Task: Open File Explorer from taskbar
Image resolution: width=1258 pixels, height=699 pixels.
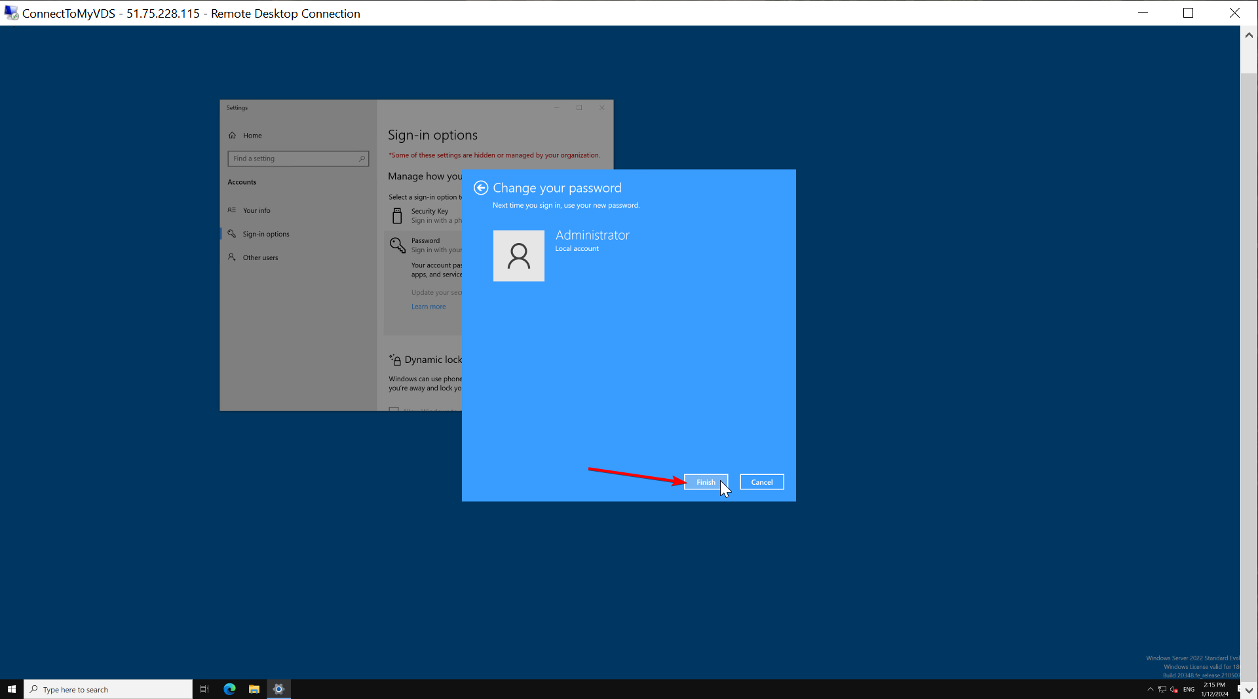Action: (254, 689)
